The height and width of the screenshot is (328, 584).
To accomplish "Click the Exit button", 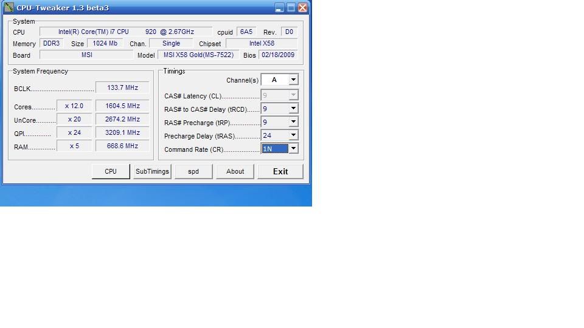I will pyautogui.click(x=280, y=171).
